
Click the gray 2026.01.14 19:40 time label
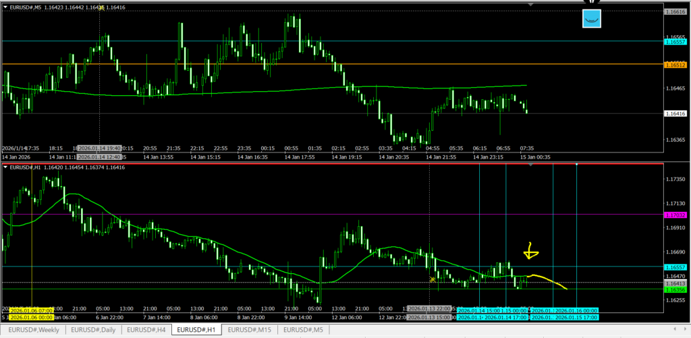tap(98, 148)
